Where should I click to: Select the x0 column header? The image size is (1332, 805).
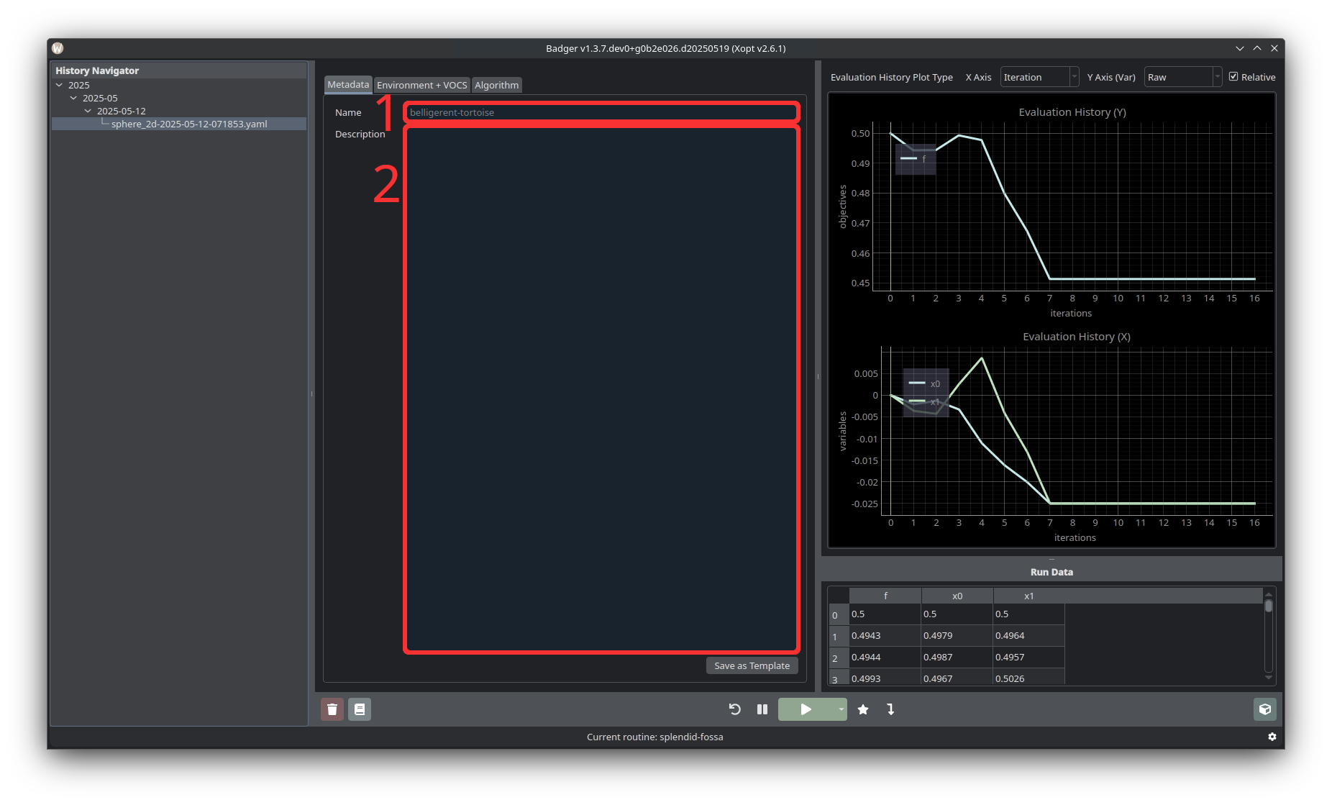[x=957, y=596]
